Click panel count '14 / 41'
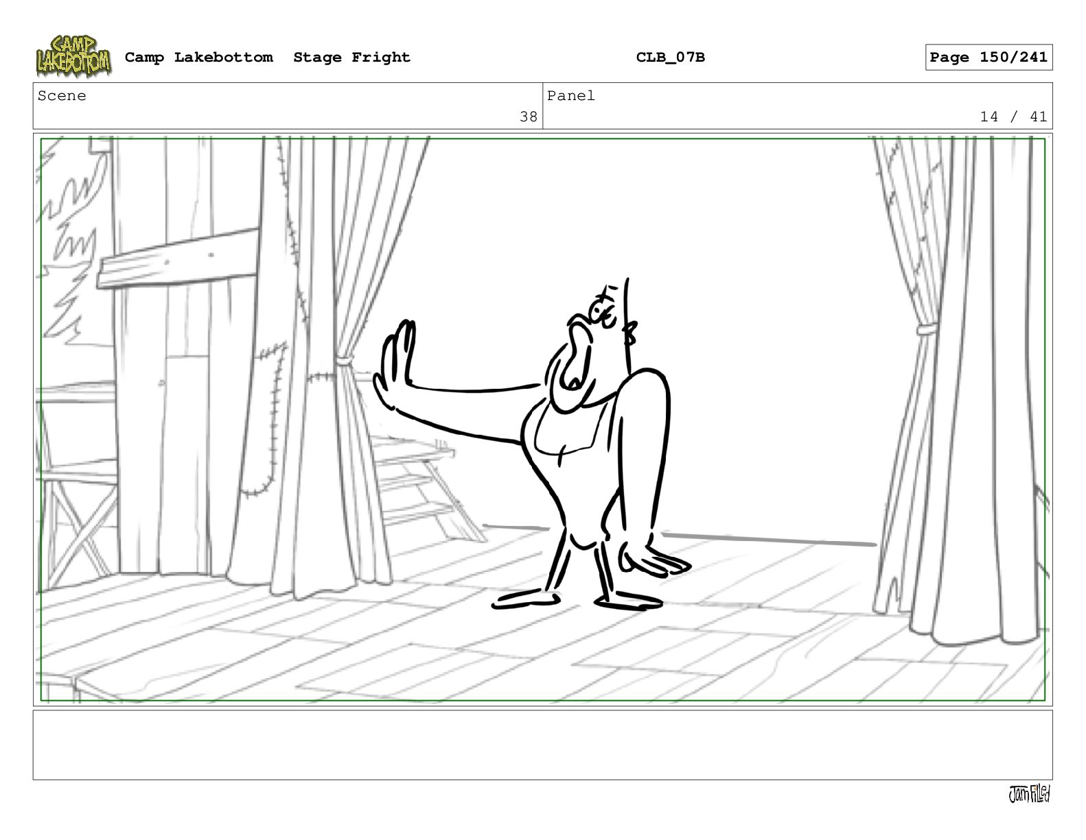 pos(1013,117)
